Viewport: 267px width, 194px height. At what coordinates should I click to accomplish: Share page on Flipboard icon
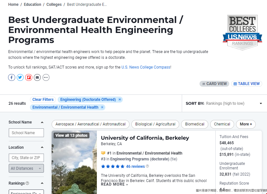click(29, 78)
